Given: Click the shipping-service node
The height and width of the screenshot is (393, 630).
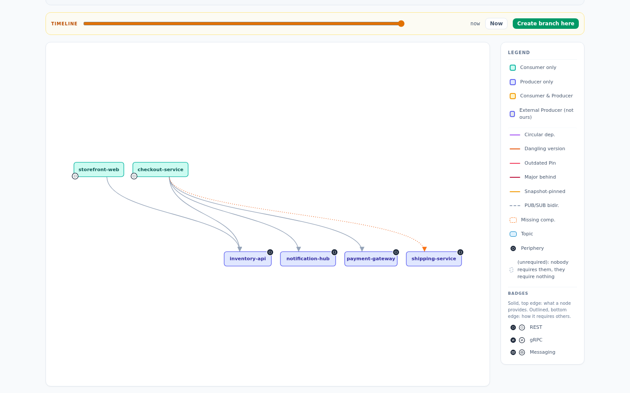Looking at the screenshot, I should click(434, 259).
